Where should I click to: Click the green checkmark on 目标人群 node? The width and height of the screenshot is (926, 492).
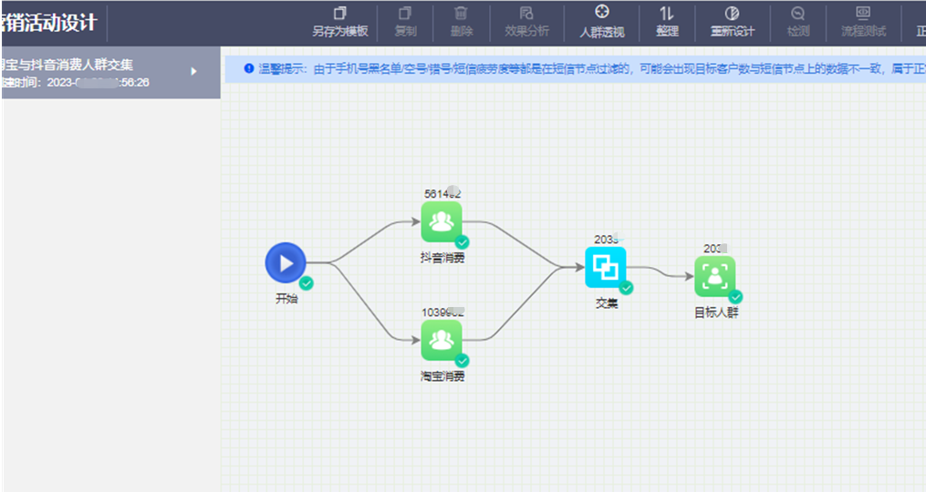pos(734,296)
